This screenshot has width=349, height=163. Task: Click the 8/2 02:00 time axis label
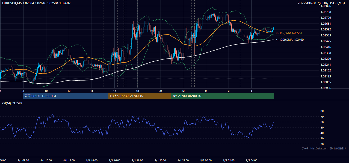click(x=229, y=161)
